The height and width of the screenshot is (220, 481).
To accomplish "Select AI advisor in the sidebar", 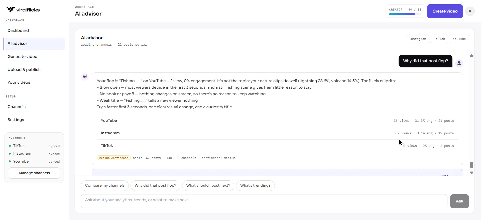I will click(34, 44).
